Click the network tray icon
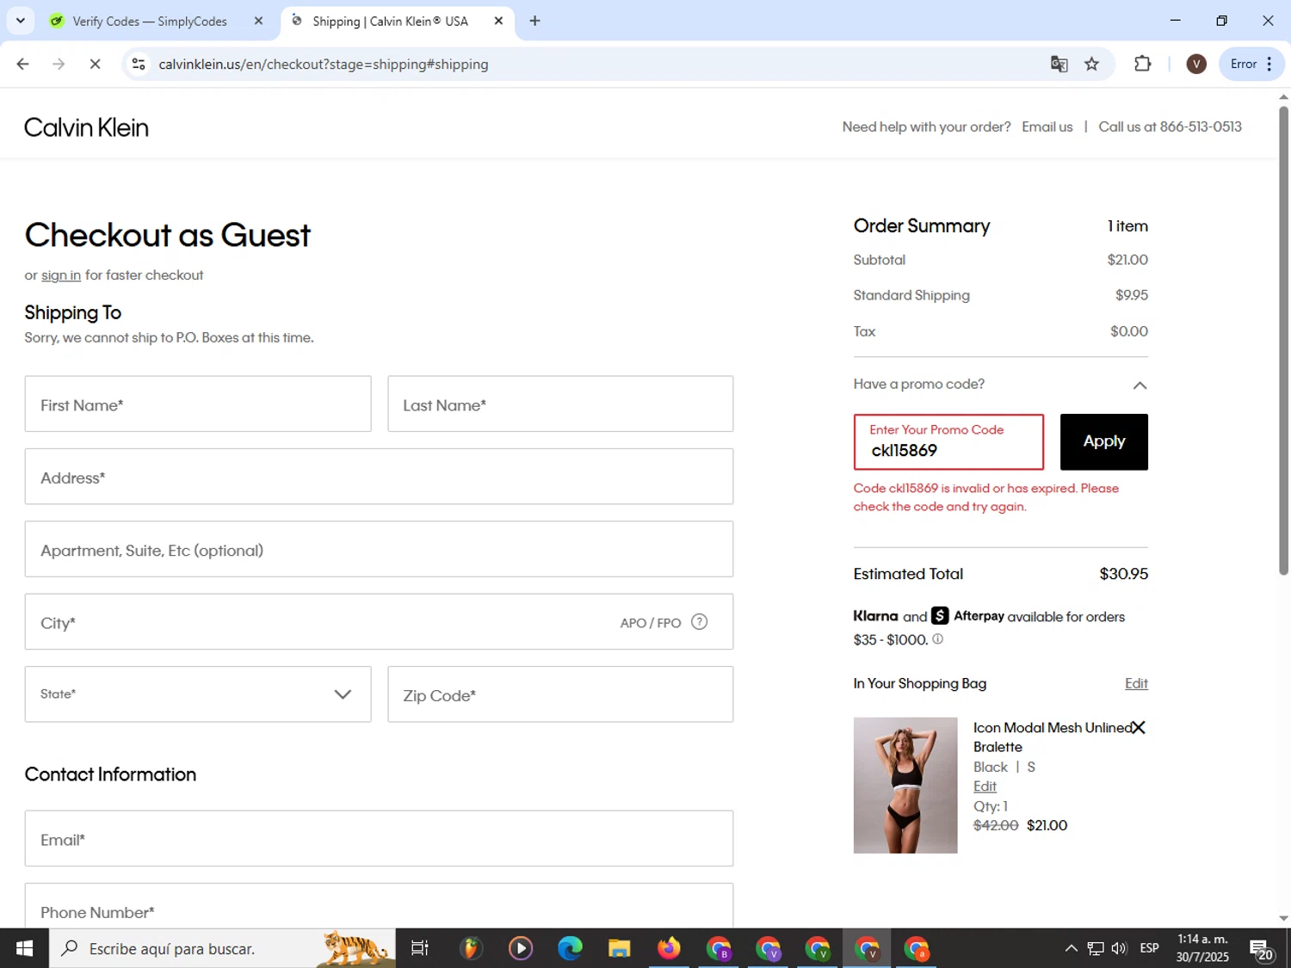The image size is (1291, 968). click(x=1095, y=948)
